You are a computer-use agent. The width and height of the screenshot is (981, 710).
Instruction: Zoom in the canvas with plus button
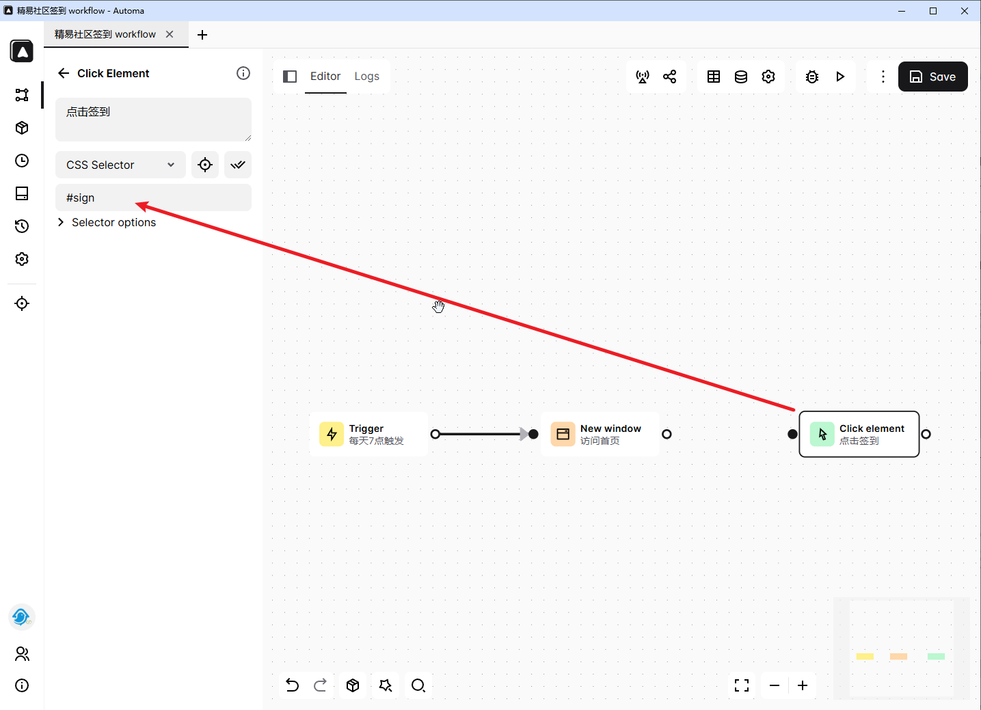coord(803,685)
